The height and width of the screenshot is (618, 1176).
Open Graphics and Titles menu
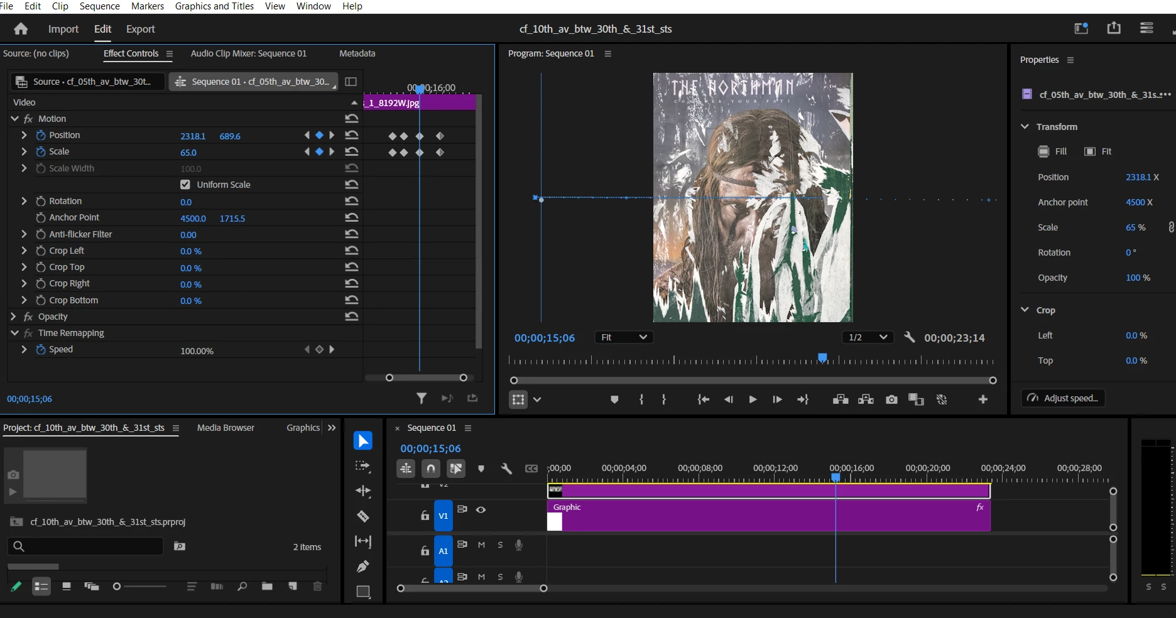coord(214,6)
